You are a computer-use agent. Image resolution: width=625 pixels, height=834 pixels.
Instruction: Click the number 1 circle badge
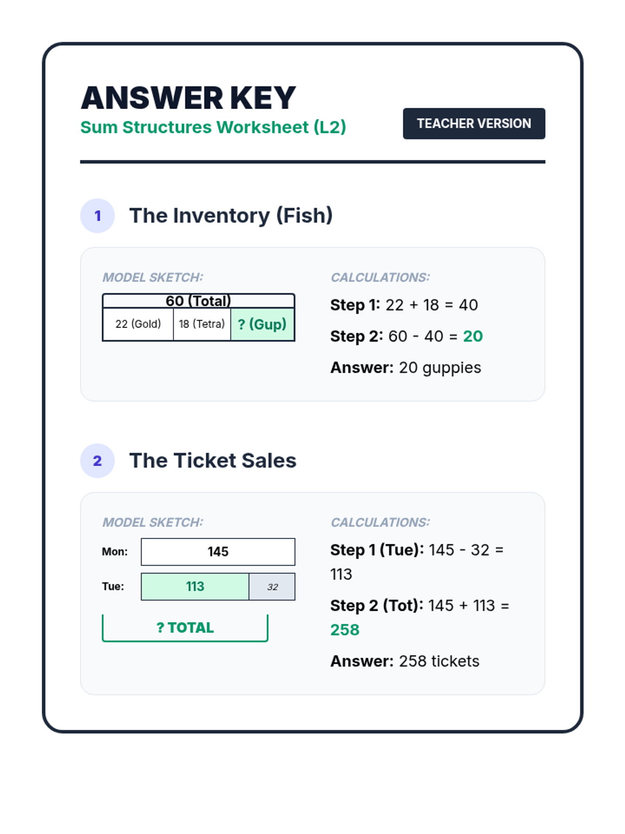97,216
